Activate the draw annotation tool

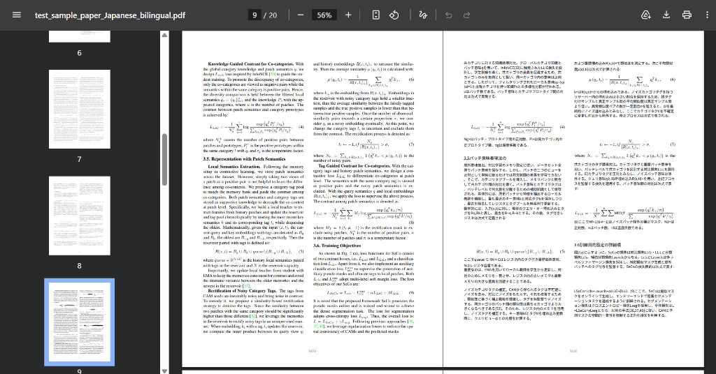tap(423, 15)
